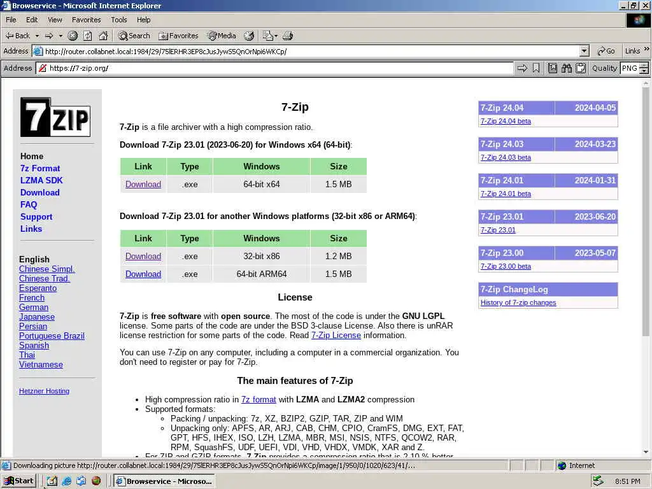
Task: Click the Browservice https://7-zip.org/ address field
Action: [274, 68]
